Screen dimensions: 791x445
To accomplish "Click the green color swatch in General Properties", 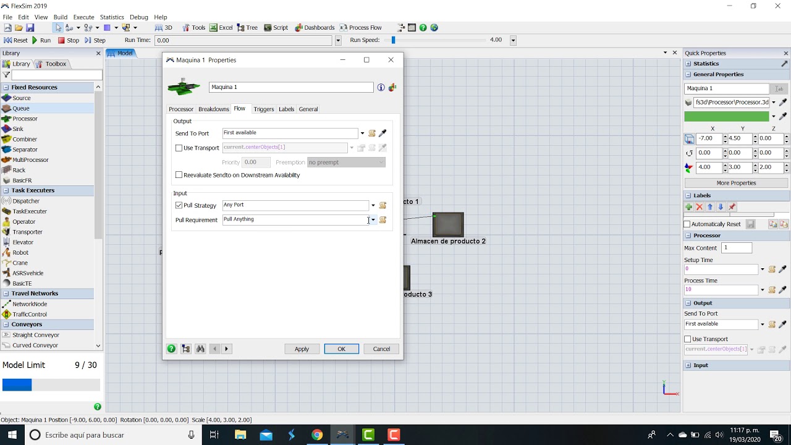I will (x=726, y=116).
